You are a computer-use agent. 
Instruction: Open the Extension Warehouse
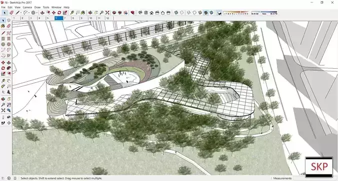pos(120,13)
